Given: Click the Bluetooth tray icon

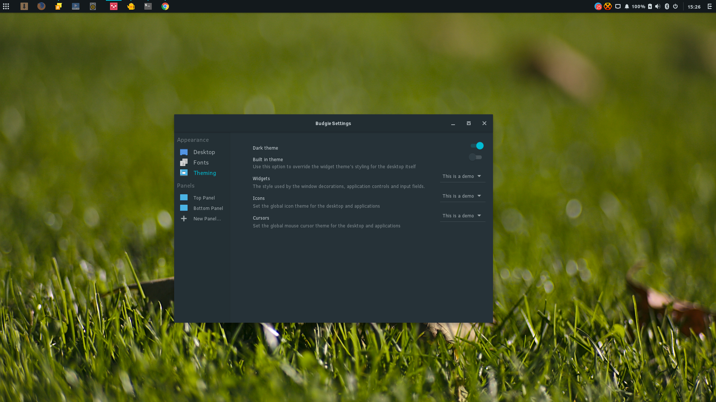Looking at the screenshot, I should tap(667, 6).
